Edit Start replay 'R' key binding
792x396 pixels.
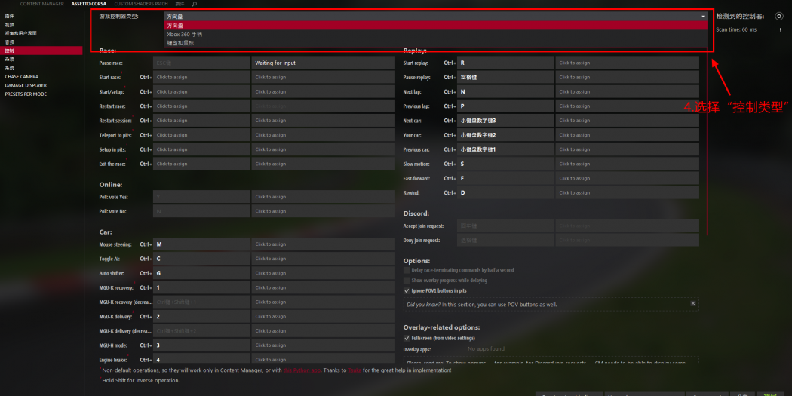tap(505, 63)
